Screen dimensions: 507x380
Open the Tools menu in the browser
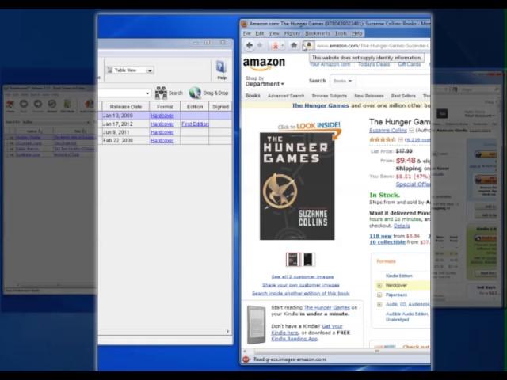(x=341, y=33)
